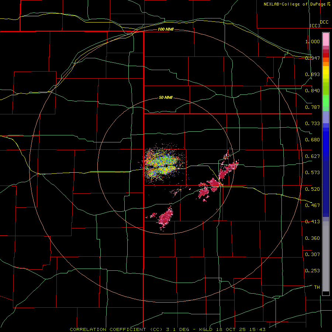The width and height of the screenshot is (332, 332).
Task: Click the 0.840 scale value
Action: coord(312,91)
